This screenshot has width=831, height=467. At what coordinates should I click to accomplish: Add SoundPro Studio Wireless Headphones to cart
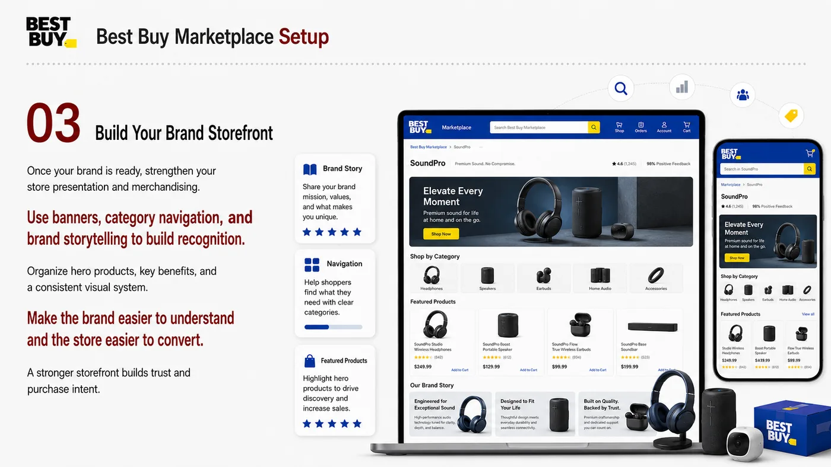(460, 370)
